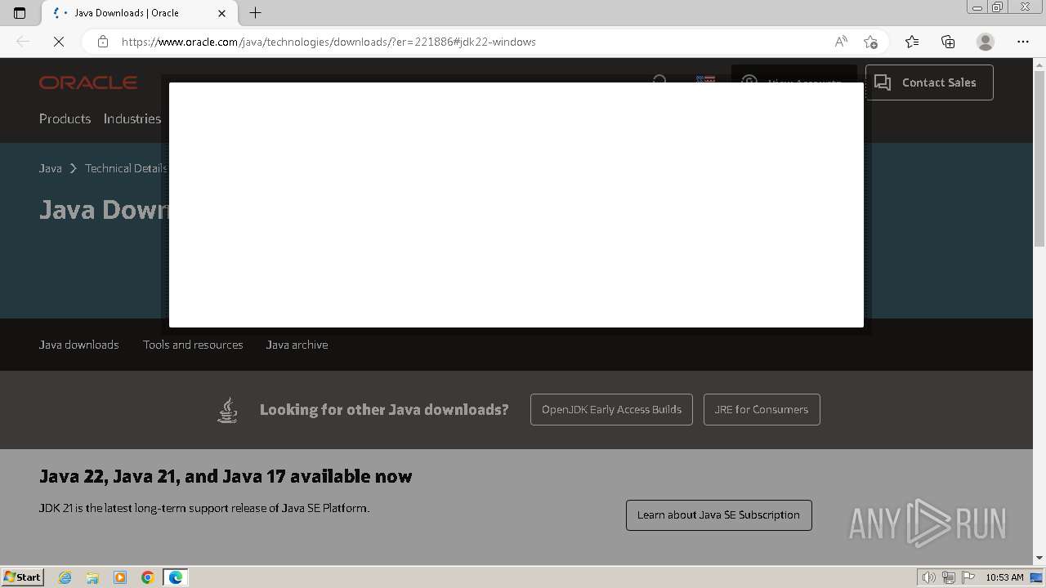Click the network tray icon
This screenshot has width=1046, height=588.
coord(949,577)
